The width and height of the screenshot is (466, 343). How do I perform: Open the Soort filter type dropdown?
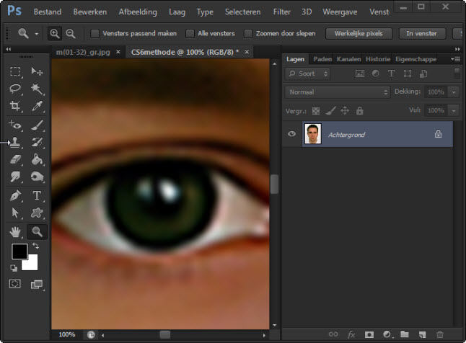307,73
